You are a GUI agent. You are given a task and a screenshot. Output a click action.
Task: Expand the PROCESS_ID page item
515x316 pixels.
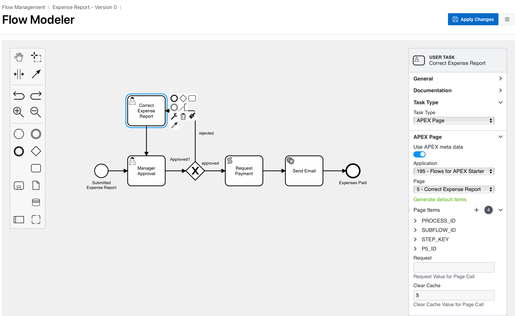tap(416, 220)
